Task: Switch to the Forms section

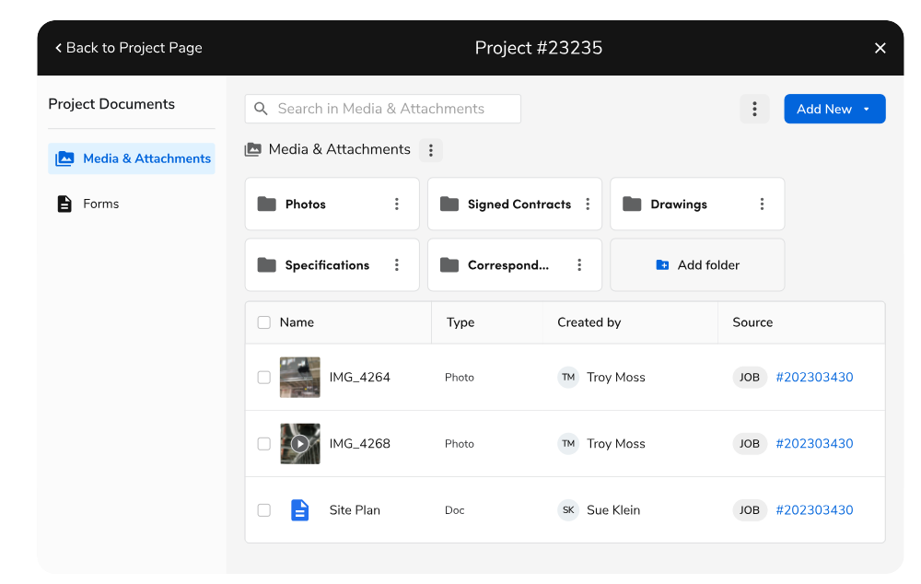Action: coord(101,204)
